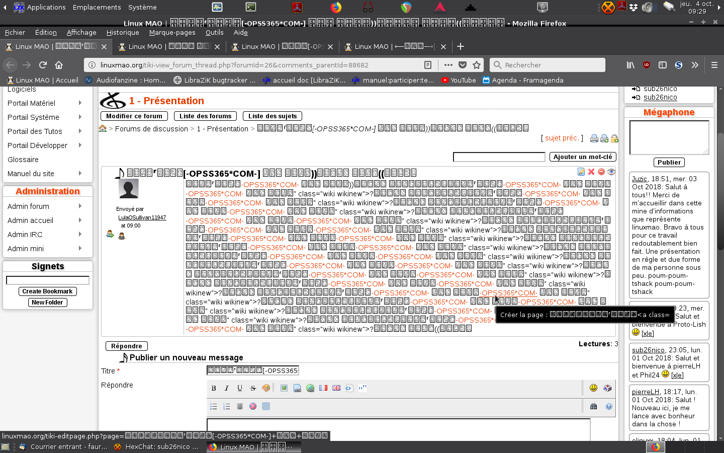
Task: Expand Manuel du site submenu
Action: [x=80, y=173]
